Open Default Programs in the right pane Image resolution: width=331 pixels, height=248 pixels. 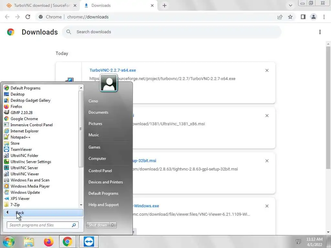coord(103,193)
